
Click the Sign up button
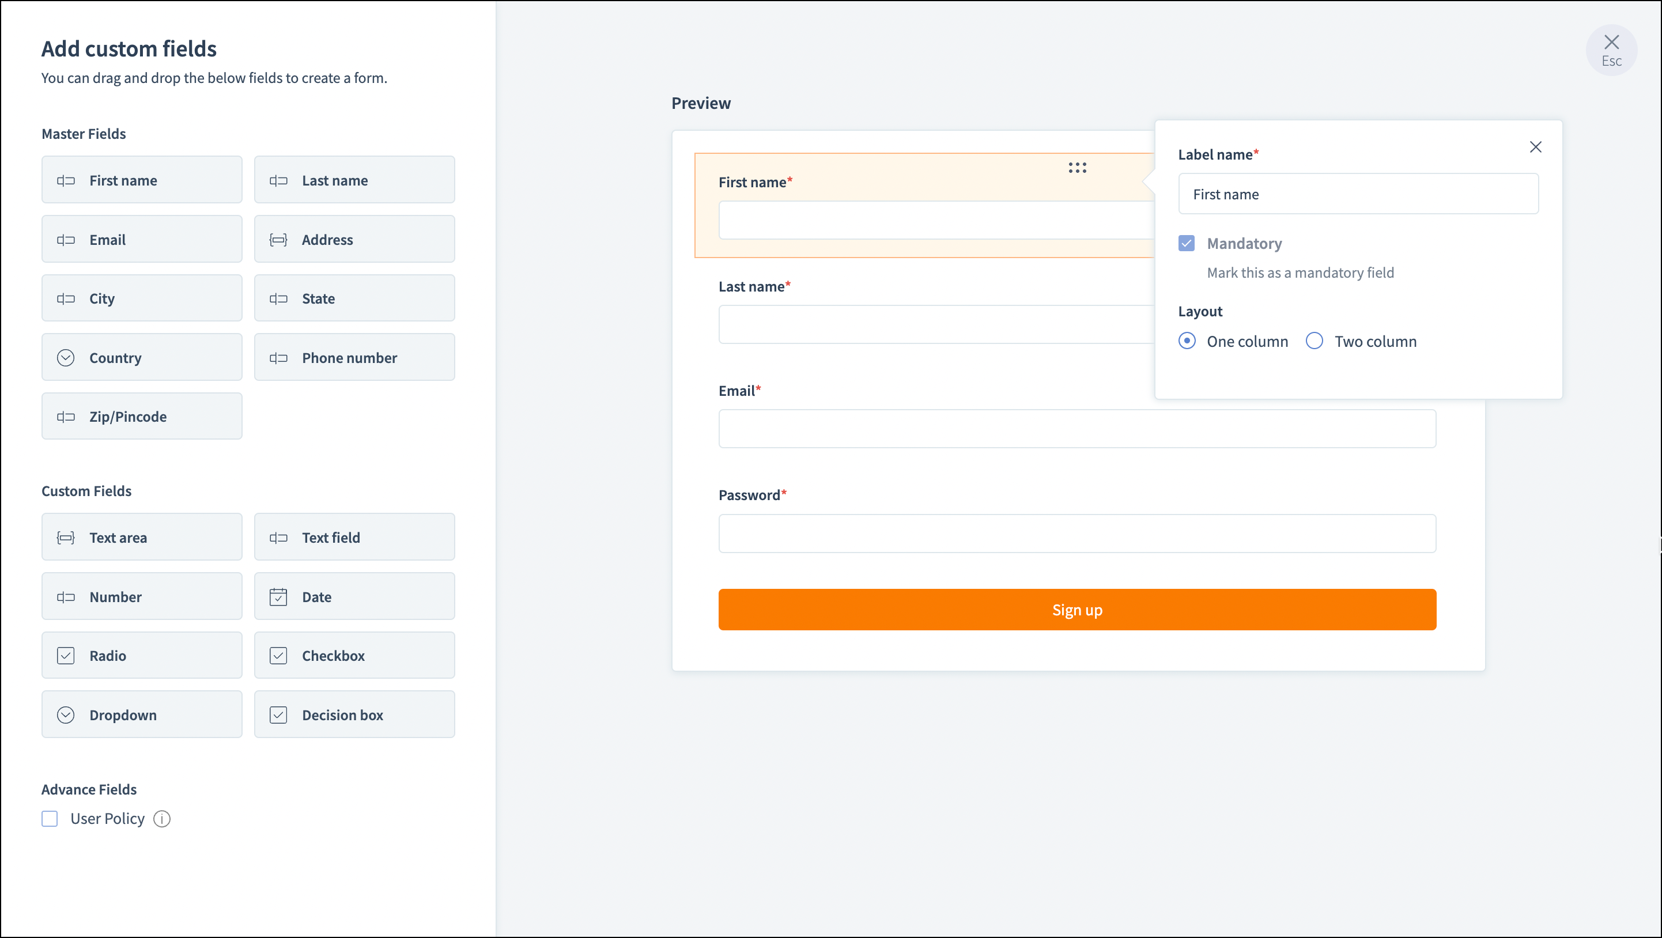1077,610
